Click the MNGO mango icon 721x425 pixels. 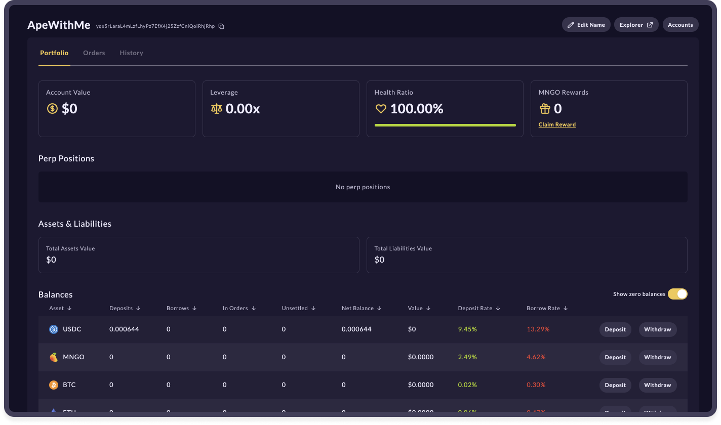[54, 357]
